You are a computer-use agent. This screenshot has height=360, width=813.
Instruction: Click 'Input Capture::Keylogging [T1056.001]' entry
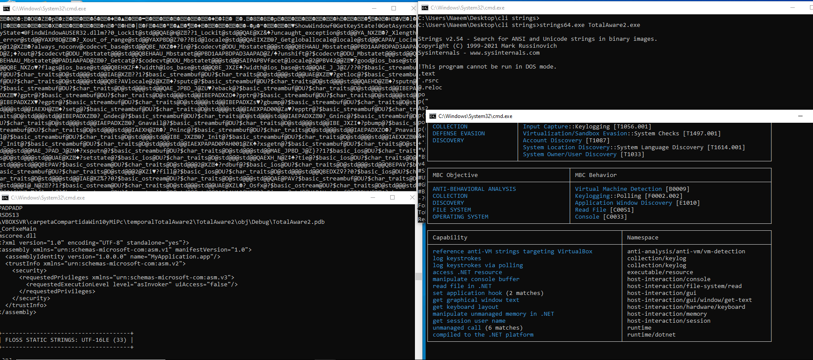[587, 127]
